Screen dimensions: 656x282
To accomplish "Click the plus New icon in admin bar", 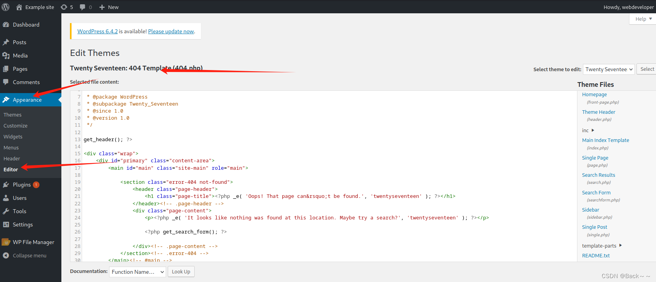I will pos(102,7).
